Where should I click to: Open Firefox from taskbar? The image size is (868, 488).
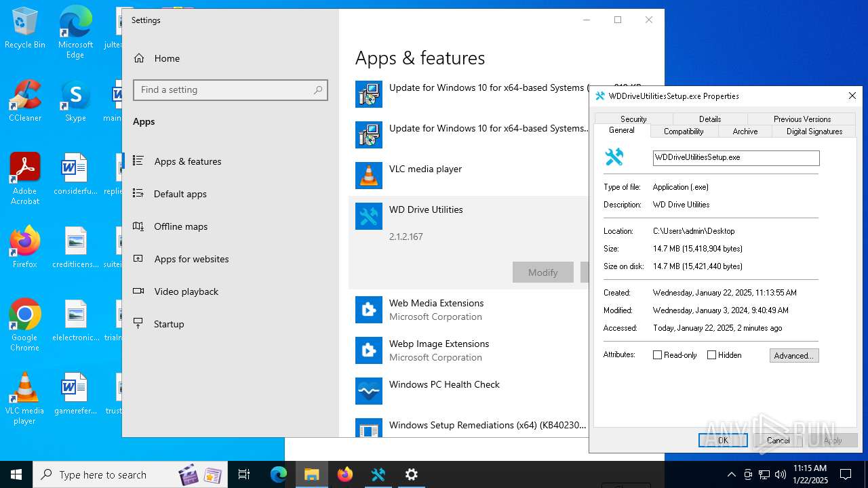click(x=345, y=474)
